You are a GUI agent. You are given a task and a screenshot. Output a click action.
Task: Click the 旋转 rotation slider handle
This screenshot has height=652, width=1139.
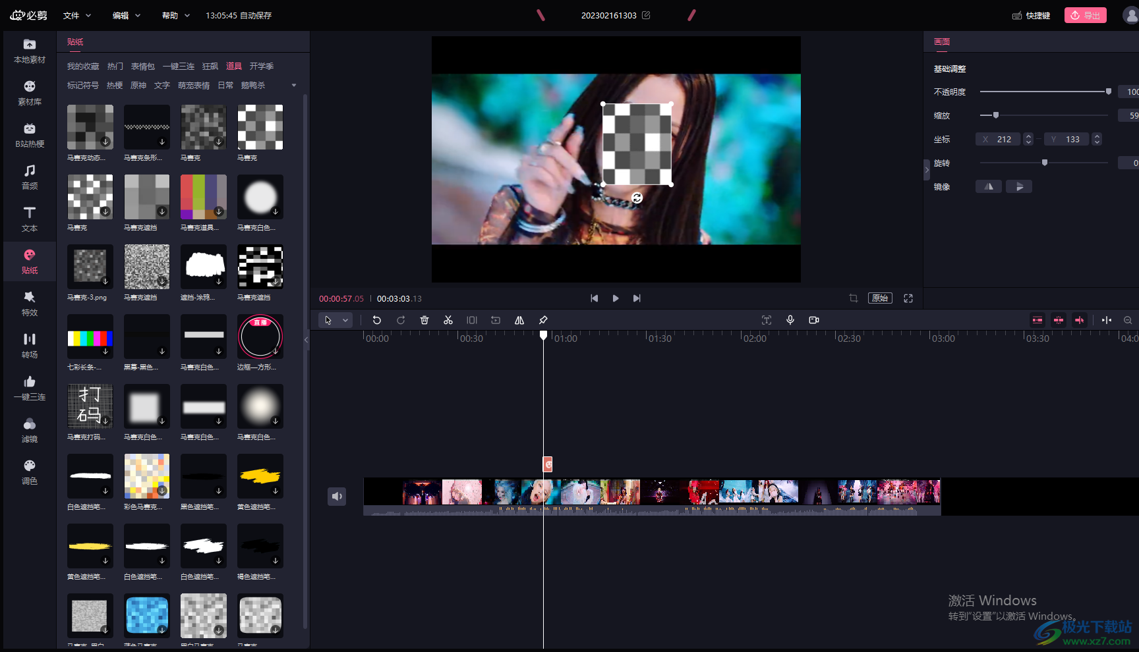tap(1045, 163)
